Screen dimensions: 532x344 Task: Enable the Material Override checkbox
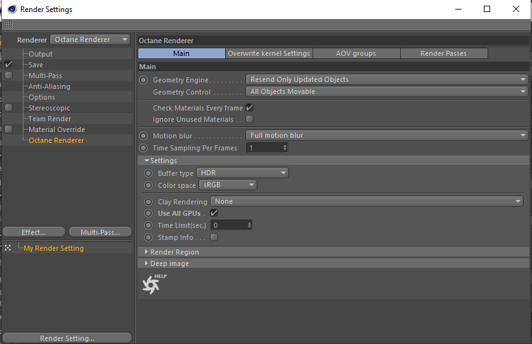pos(8,129)
